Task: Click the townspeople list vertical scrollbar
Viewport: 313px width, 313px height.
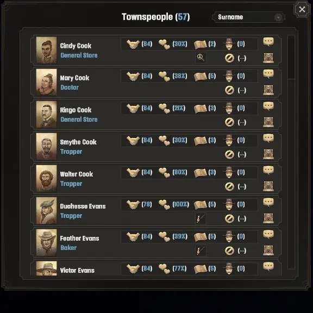Action: point(291,152)
